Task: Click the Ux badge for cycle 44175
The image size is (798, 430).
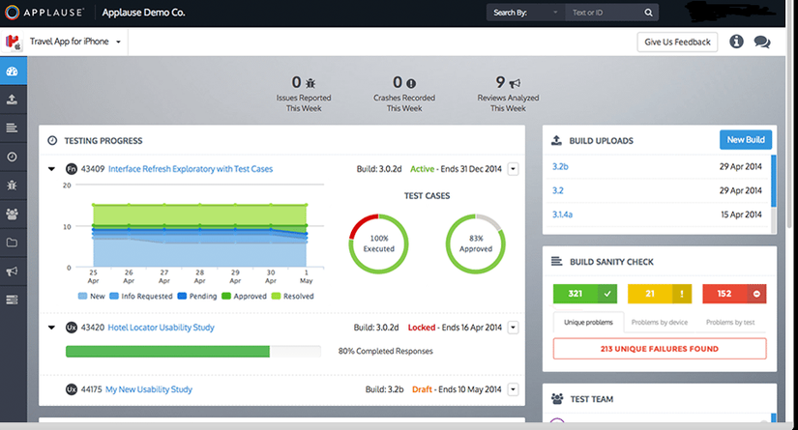Action: [x=72, y=389]
